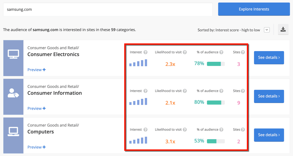Show Sites help in Consumer Electronics row
The image size is (293, 156).
coord(243,52)
